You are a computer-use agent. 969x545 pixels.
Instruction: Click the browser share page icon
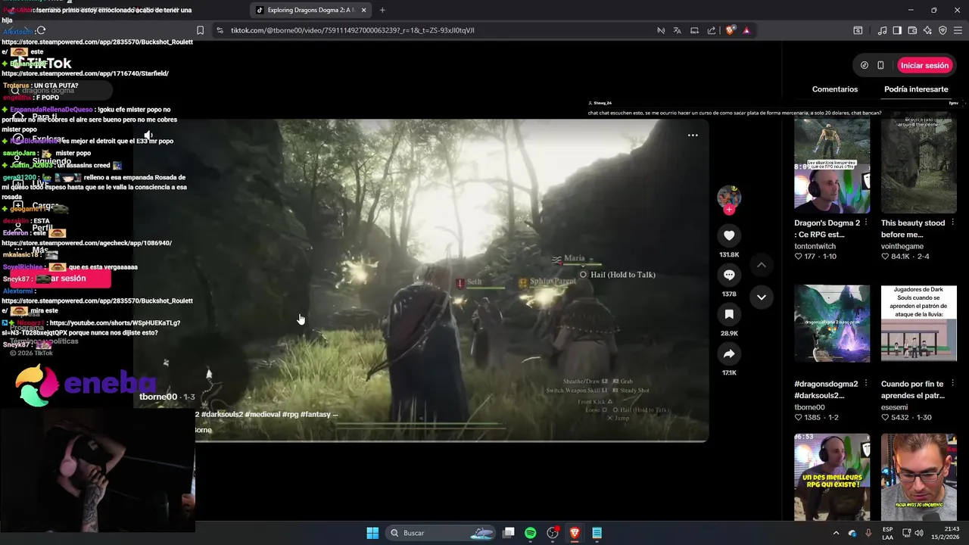click(712, 30)
